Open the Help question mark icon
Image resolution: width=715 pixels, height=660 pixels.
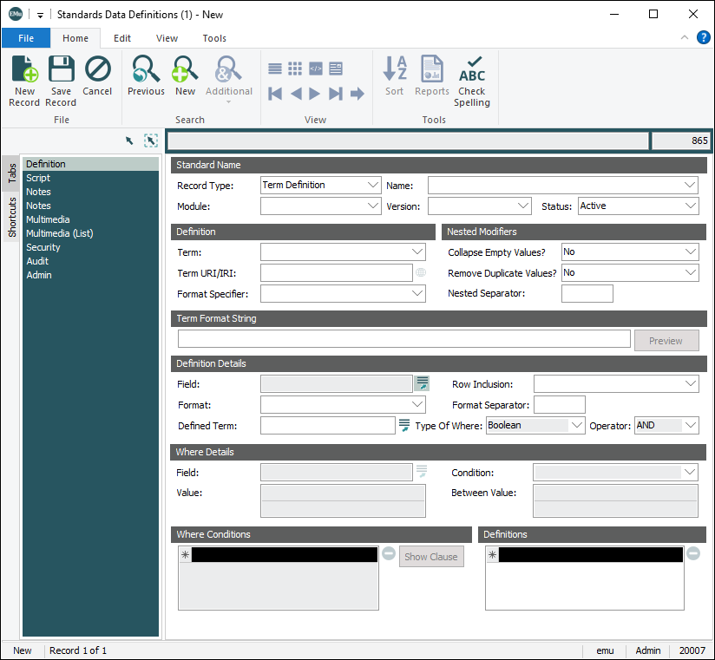tap(703, 38)
